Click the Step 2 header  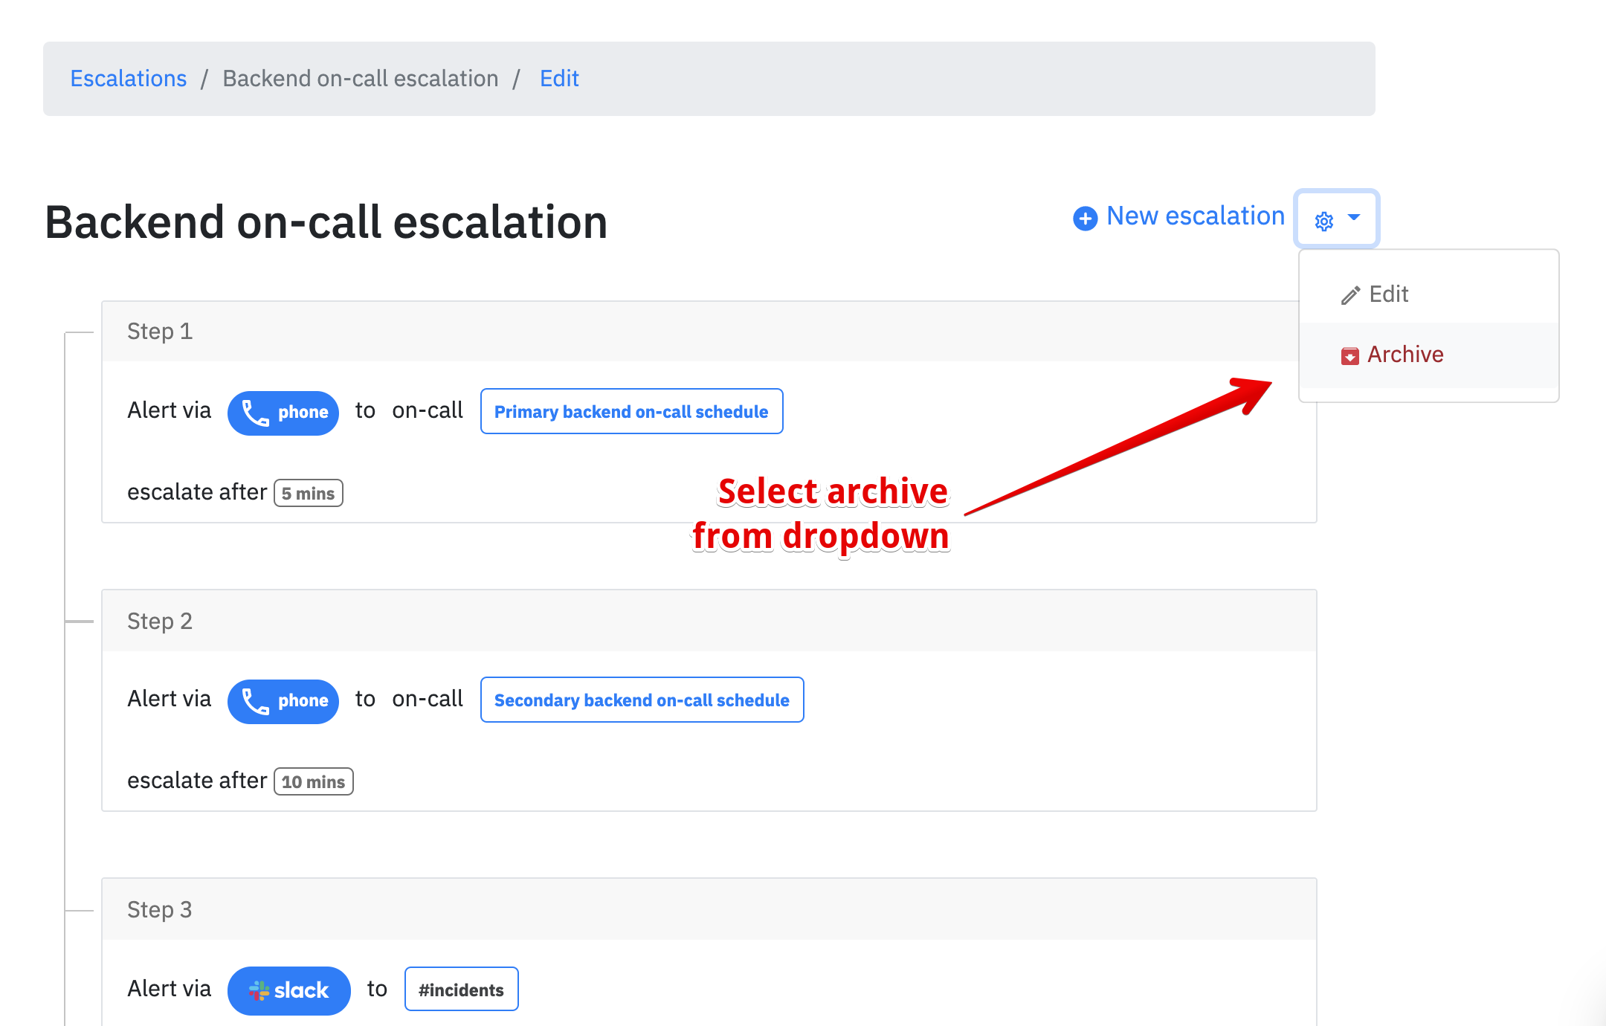[709, 621]
